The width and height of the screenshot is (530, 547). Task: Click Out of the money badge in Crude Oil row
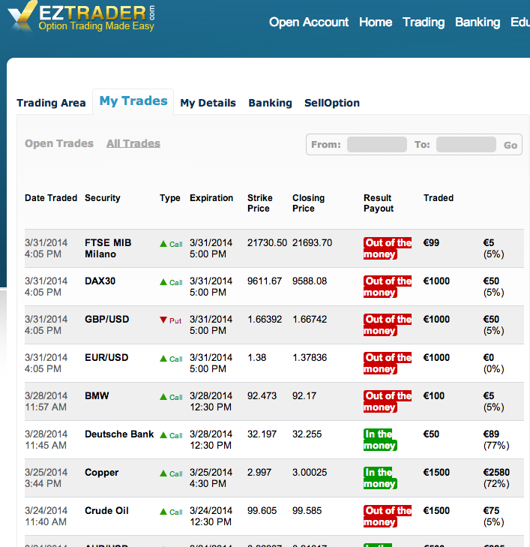[x=388, y=516]
